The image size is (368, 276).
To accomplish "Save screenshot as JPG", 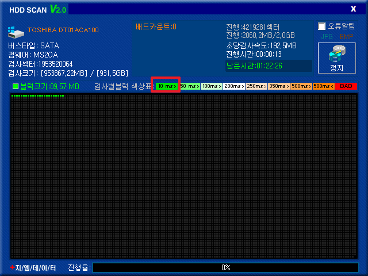I will pyautogui.click(x=327, y=37).
